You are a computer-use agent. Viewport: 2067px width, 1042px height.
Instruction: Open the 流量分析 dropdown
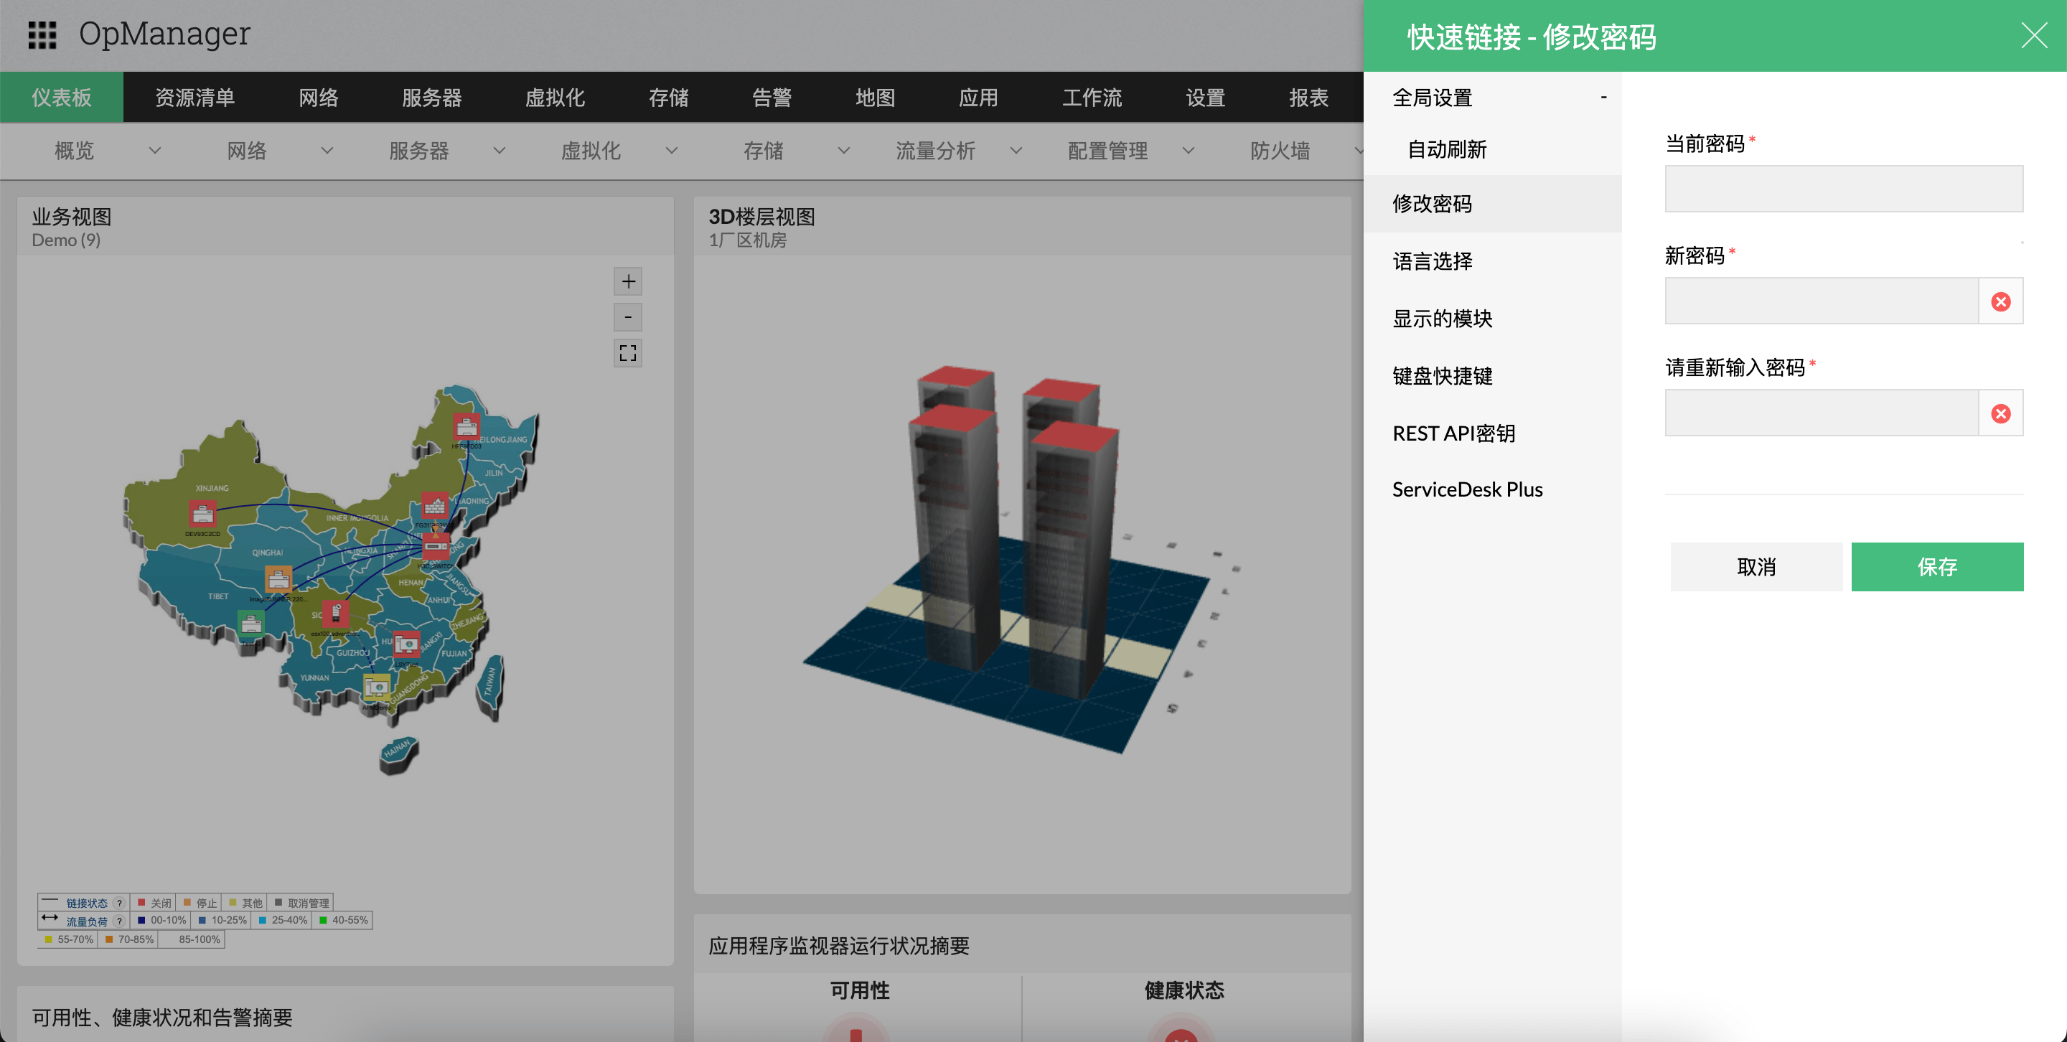pos(1016,150)
